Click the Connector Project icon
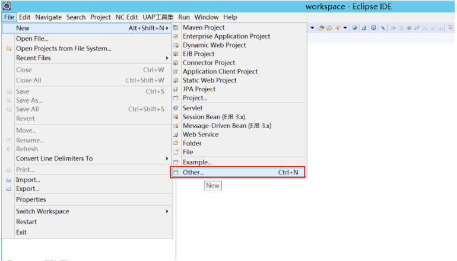The width and height of the screenshot is (457, 261). pyautogui.click(x=176, y=63)
